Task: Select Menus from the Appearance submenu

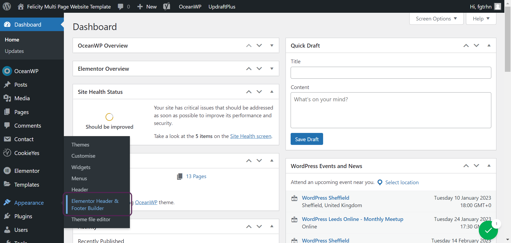Action: (x=79, y=178)
